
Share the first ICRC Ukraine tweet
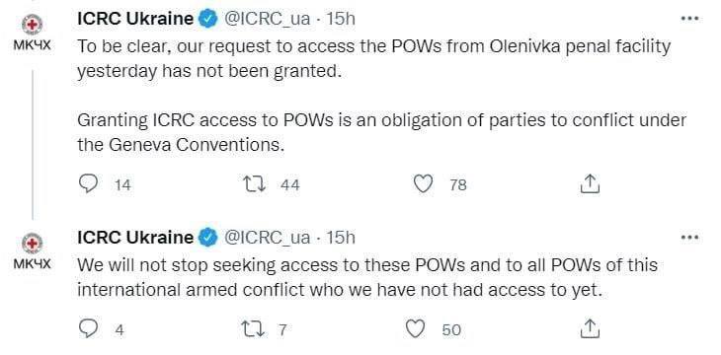pos(590,183)
